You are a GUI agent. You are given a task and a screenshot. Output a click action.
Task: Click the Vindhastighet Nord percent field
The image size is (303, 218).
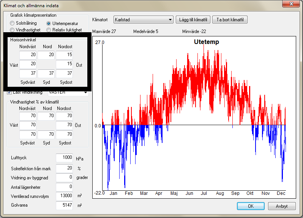(x=46, y=116)
